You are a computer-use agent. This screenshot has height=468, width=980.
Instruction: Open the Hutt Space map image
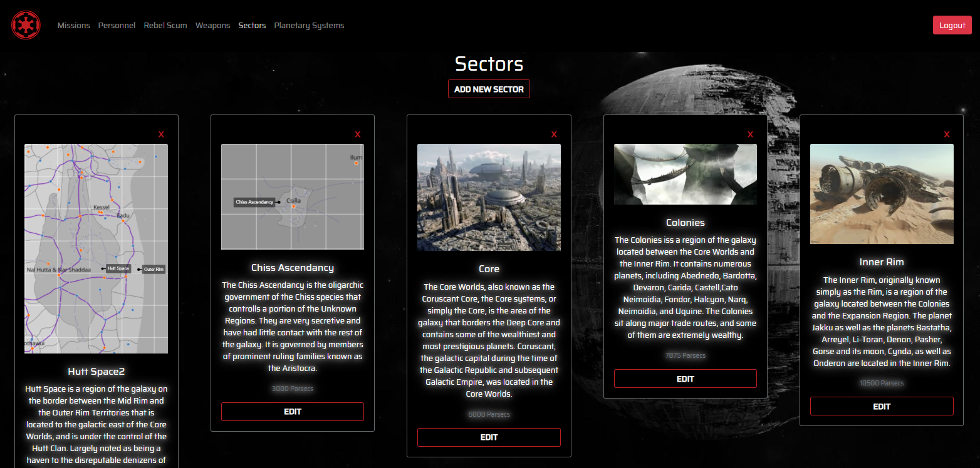(96, 248)
